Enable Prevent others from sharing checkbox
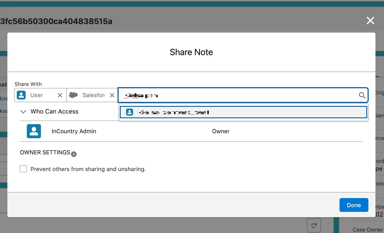Screen dimensions: 384x233 coord(23,169)
